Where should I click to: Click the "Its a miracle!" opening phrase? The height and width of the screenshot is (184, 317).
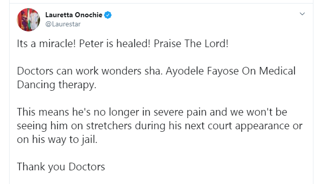coord(46,44)
